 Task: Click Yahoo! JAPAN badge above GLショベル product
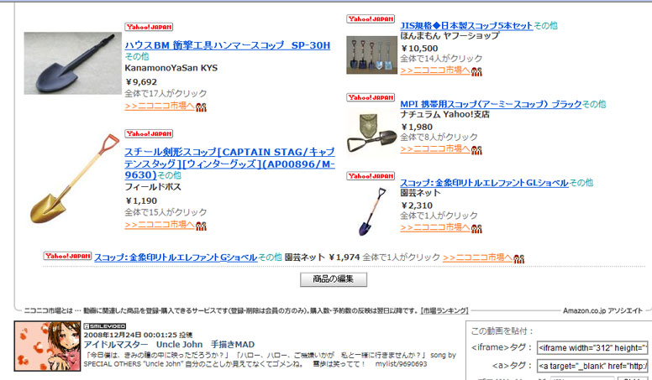coord(371,176)
